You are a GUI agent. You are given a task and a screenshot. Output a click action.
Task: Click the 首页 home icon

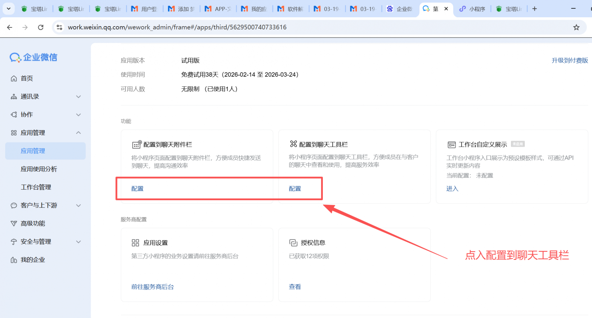click(14, 78)
